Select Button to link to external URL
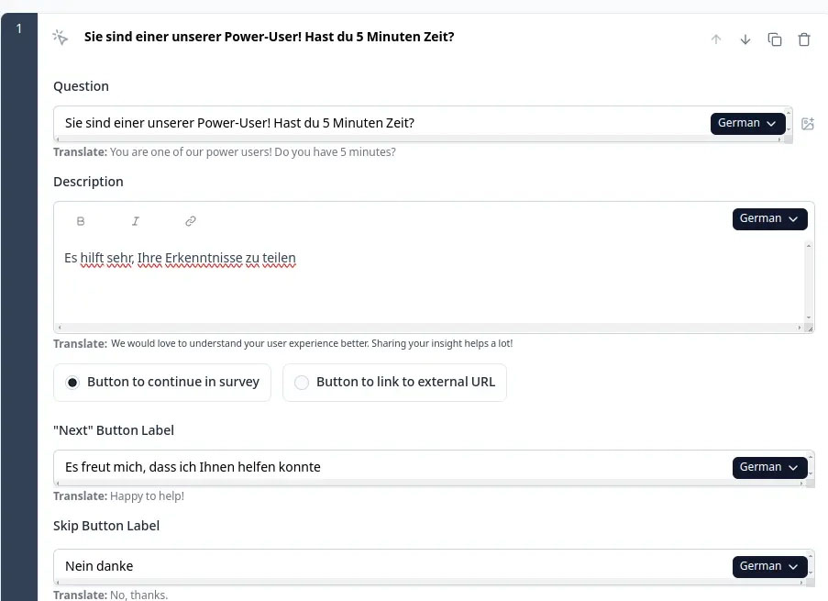The height and width of the screenshot is (601, 828). coord(394,383)
